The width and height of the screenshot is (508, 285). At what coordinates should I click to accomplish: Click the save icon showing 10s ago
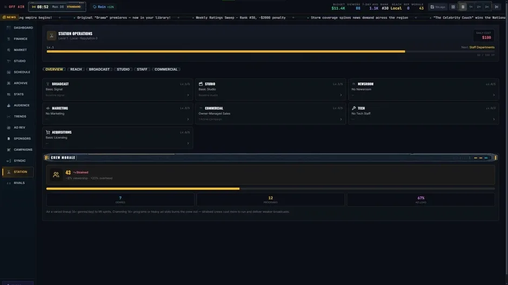(437, 7)
